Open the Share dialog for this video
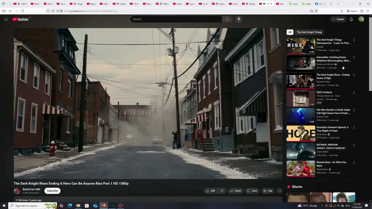This screenshot has width=372, height=209. 235,191
